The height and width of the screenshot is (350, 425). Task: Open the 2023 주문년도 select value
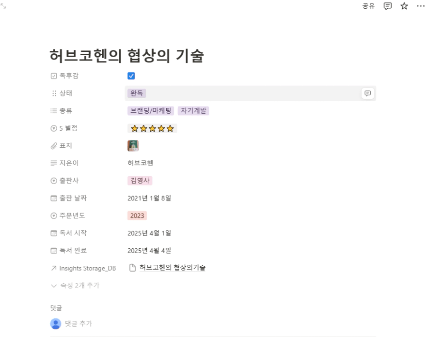pos(137,216)
